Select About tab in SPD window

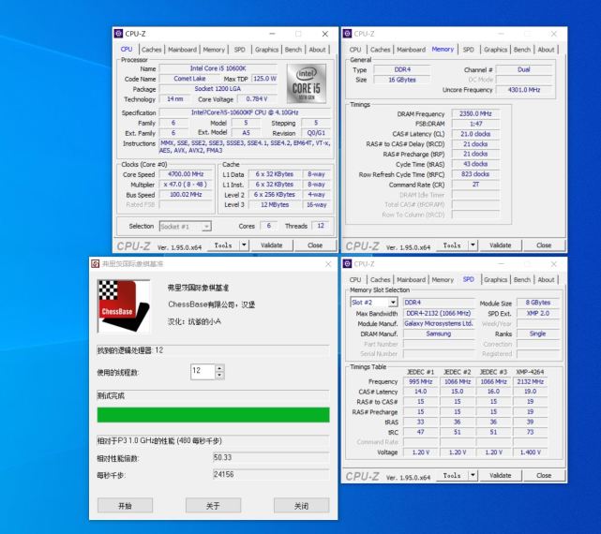click(x=547, y=279)
